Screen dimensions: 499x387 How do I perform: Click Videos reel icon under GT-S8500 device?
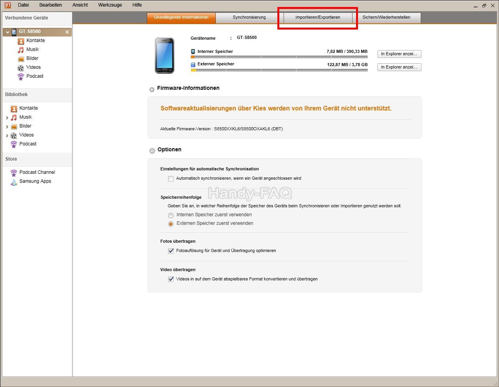21,68
